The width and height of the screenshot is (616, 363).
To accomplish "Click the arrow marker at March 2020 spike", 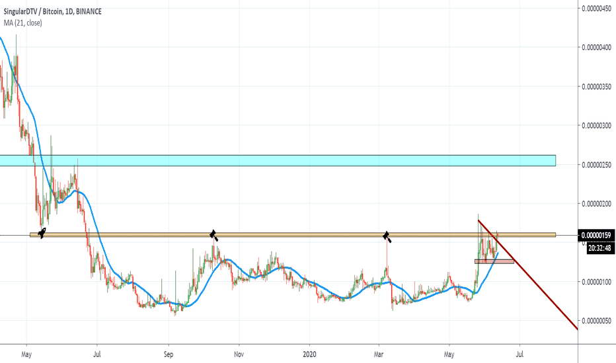I will pos(387,237).
